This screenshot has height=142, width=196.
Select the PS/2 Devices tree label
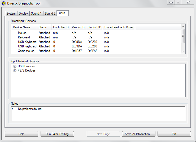click(27, 70)
